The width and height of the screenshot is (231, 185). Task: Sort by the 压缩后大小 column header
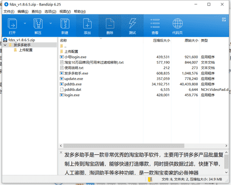point(162,40)
